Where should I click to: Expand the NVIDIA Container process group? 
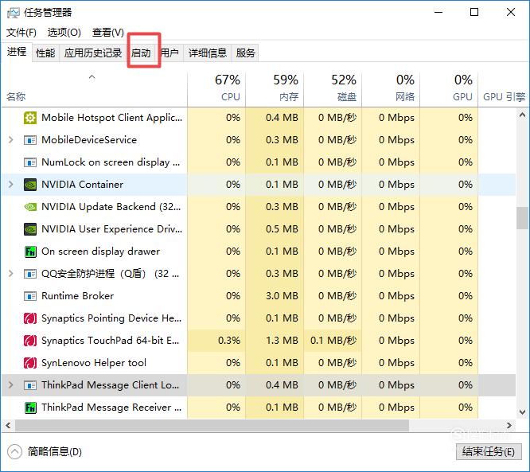click(x=11, y=185)
